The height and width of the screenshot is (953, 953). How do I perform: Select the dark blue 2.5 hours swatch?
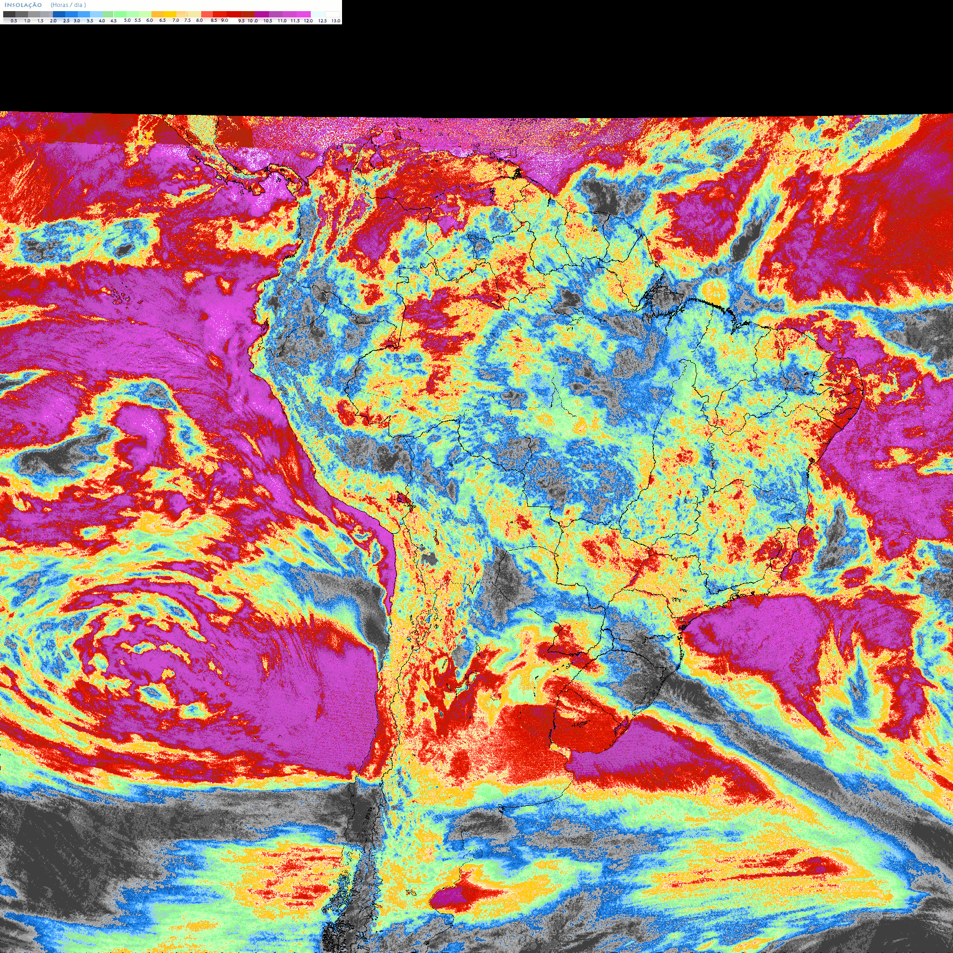[x=59, y=14]
